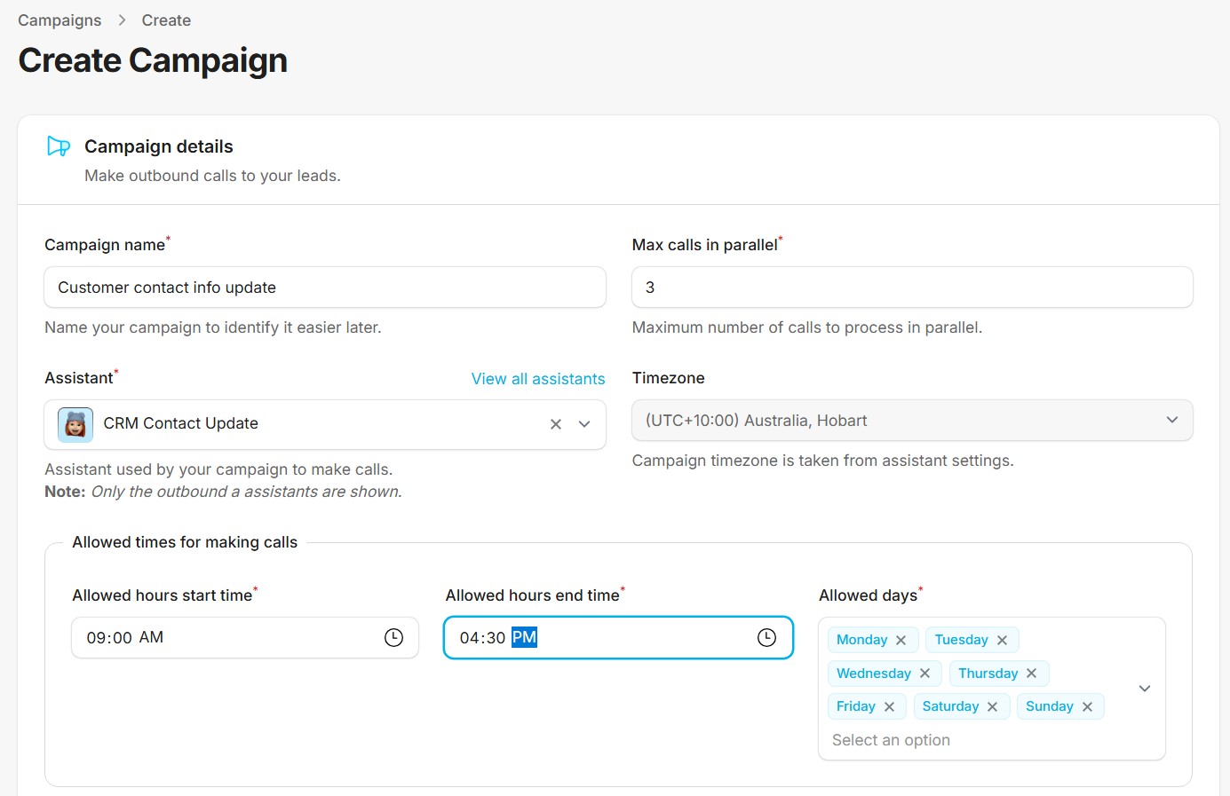
Task: Remove Friday from allowed days
Action: pyautogui.click(x=889, y=707)
